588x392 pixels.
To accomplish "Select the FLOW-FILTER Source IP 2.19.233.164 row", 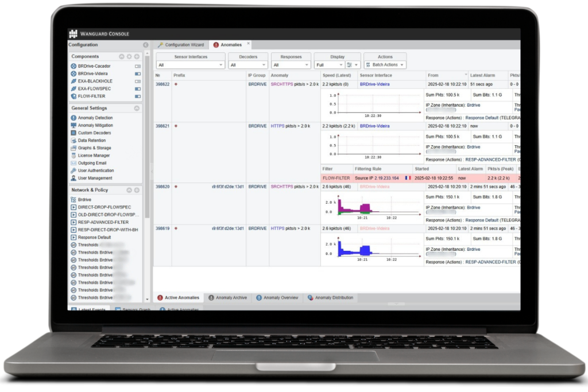I will click(420, 178).
